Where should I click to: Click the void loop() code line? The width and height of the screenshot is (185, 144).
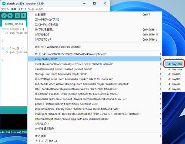(x=12, y=48)
